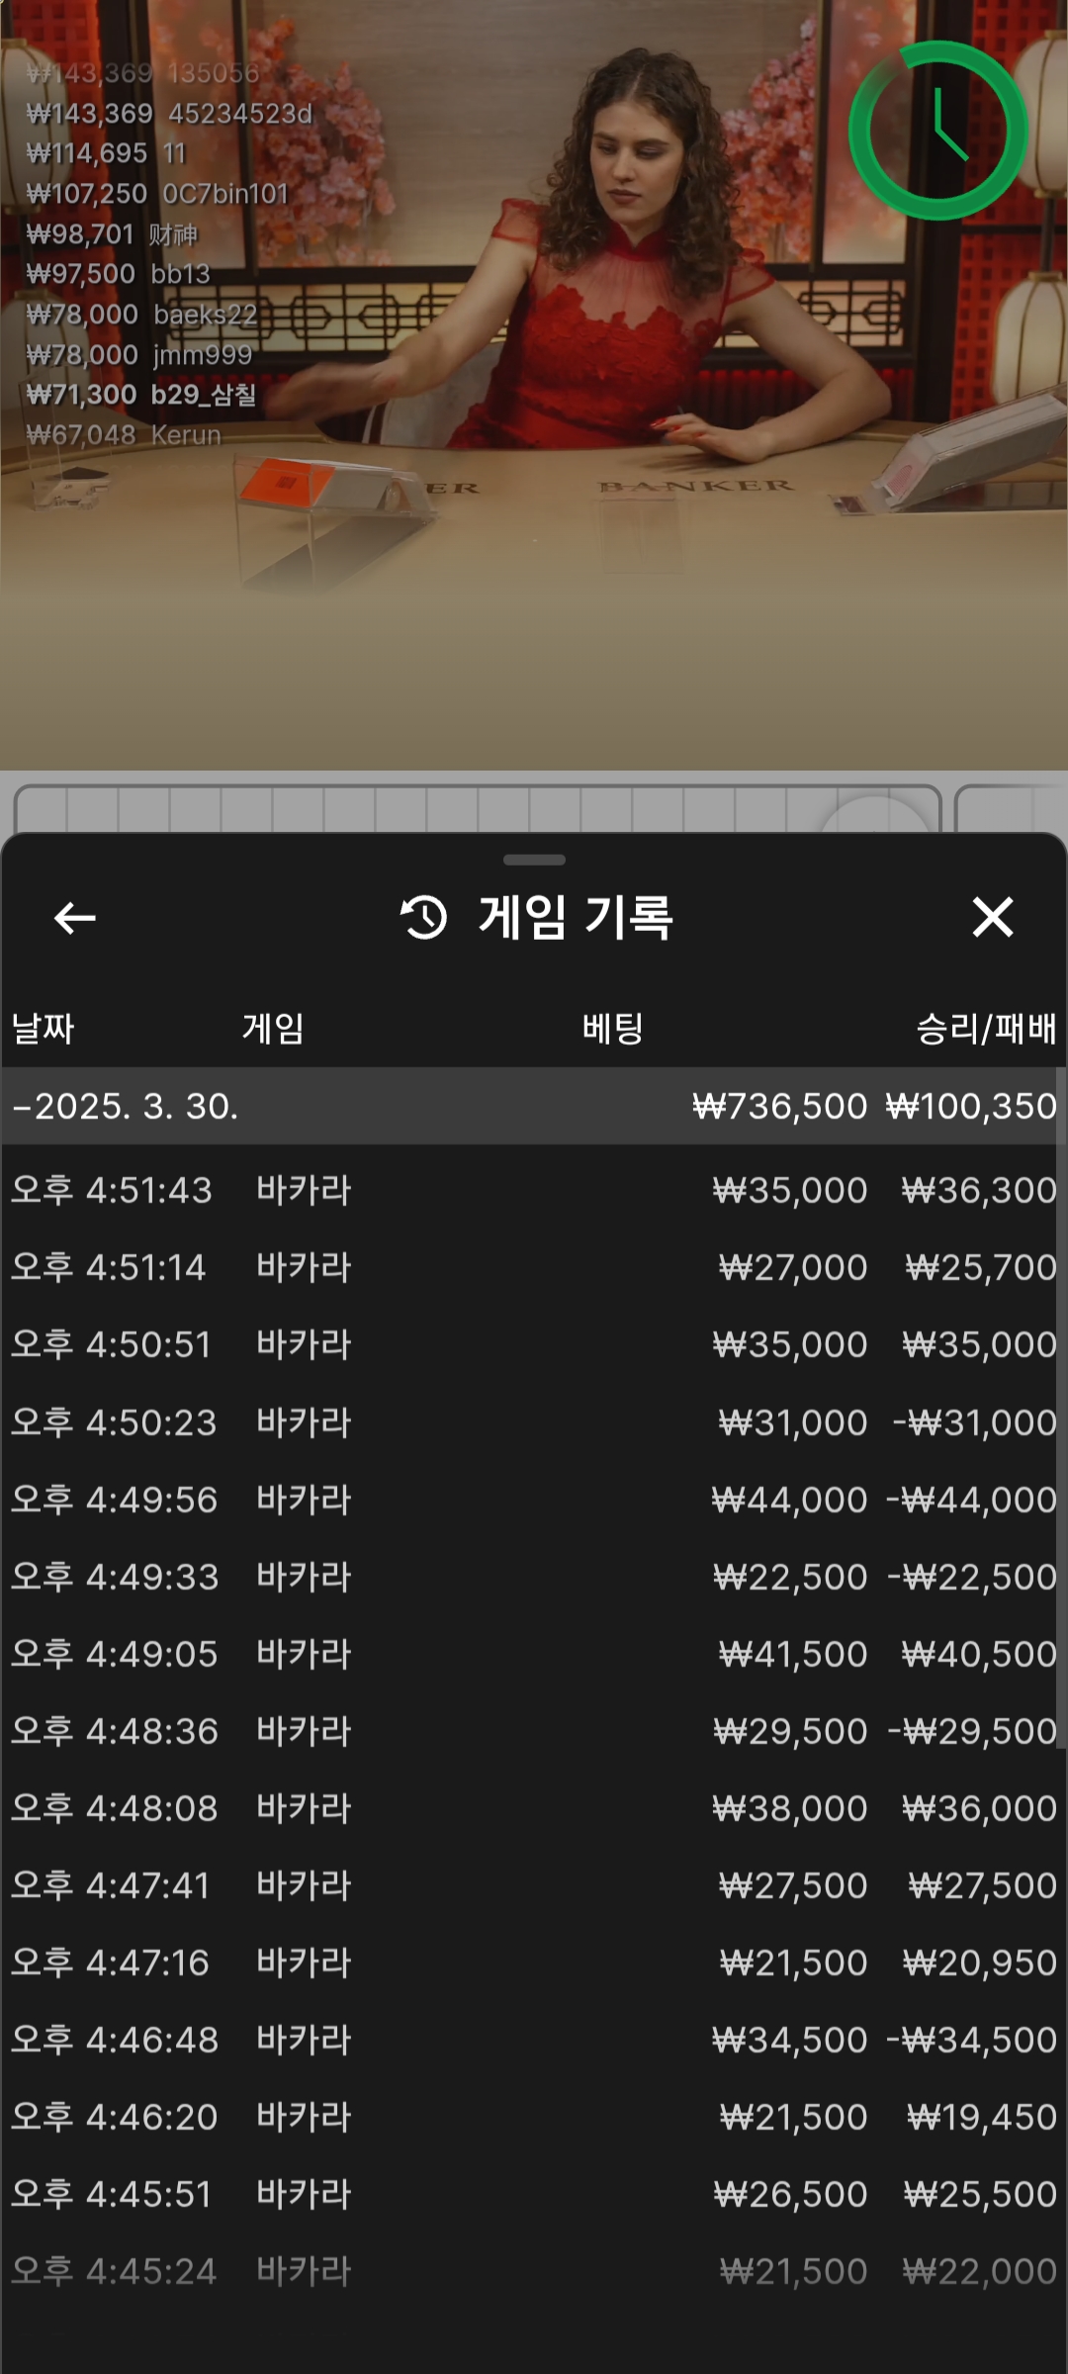
Task: Open the 오후 4:49:05 round with ₩41,500 bet
Action: coord(534,1654)
